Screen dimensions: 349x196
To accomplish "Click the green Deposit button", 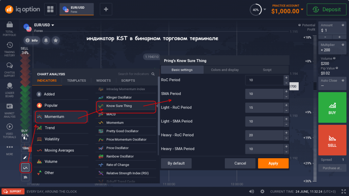I will [326, 10].
